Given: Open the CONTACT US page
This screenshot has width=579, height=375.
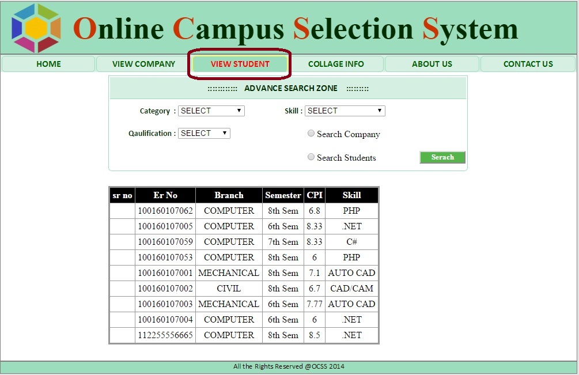Looking at the screenshot, I should (x=528, y=64).
